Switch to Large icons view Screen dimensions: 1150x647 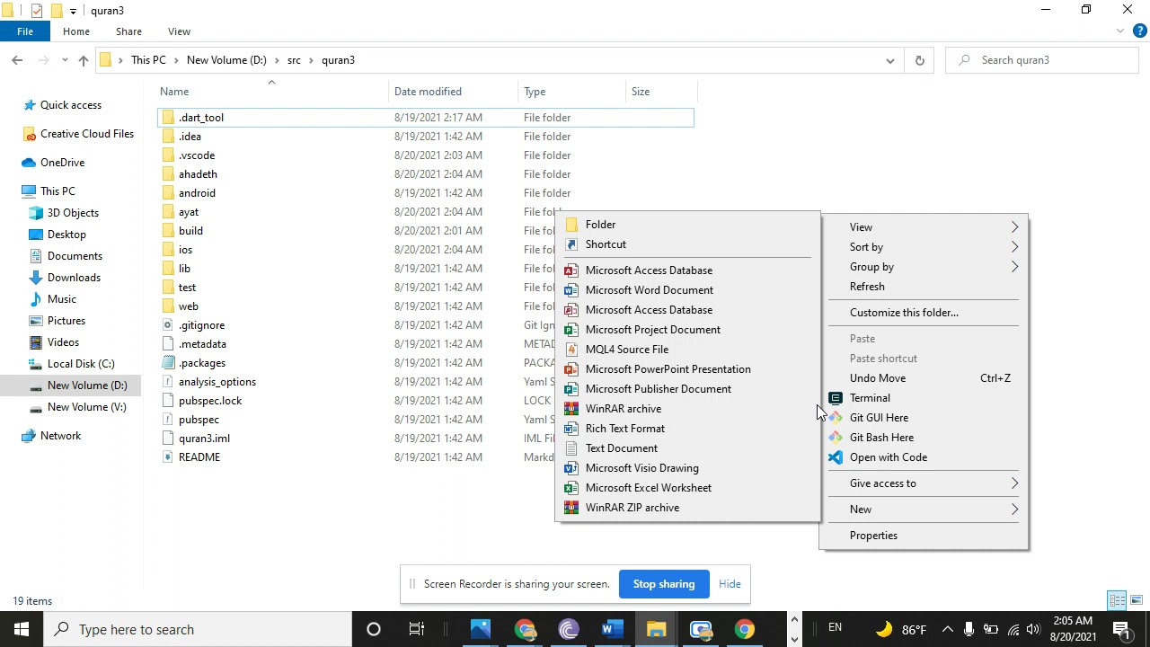click(1137, 600)
